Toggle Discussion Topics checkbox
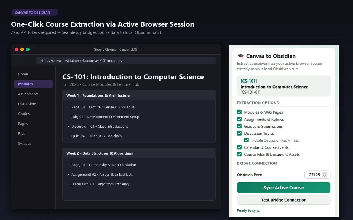The height and width of the screenshot is (220, 353). click(239, 133)
